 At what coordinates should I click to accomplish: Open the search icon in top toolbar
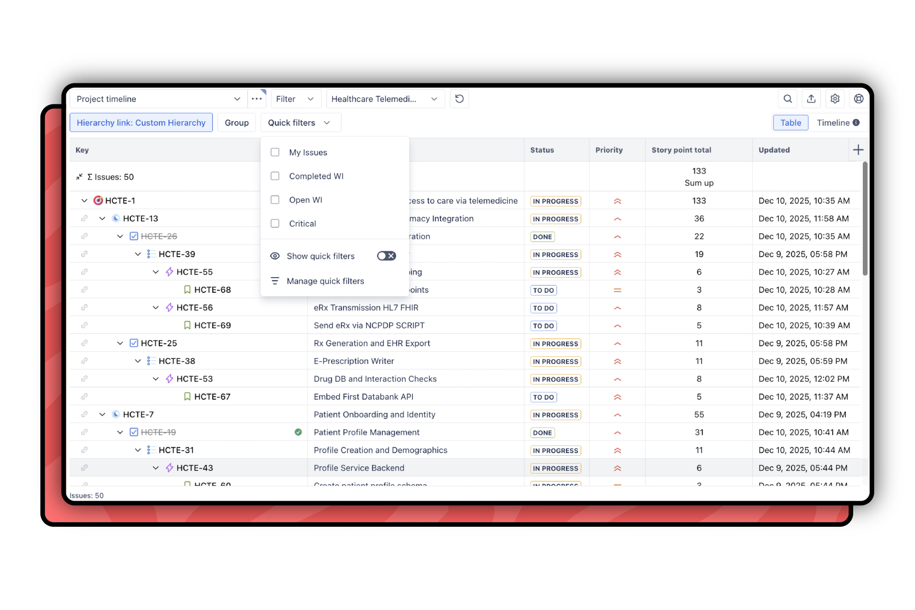point(787,99)
